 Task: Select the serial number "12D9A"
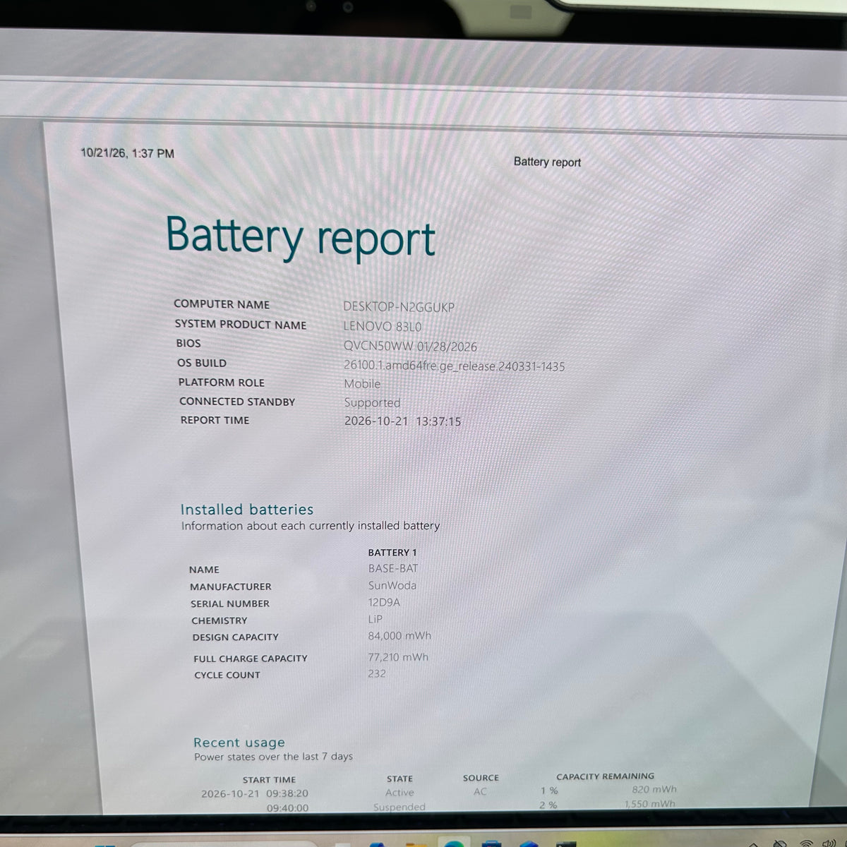[x=384, y=602]
